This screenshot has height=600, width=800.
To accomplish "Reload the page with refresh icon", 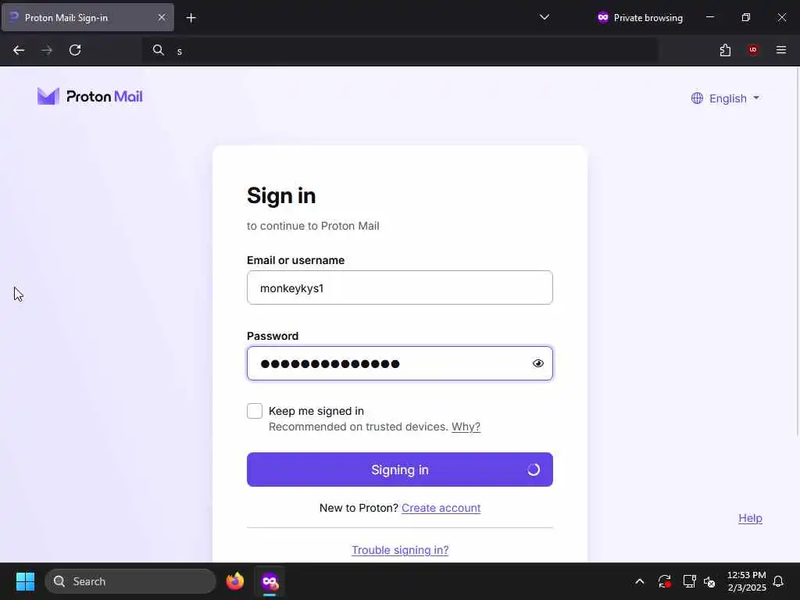I will [75, 50].
